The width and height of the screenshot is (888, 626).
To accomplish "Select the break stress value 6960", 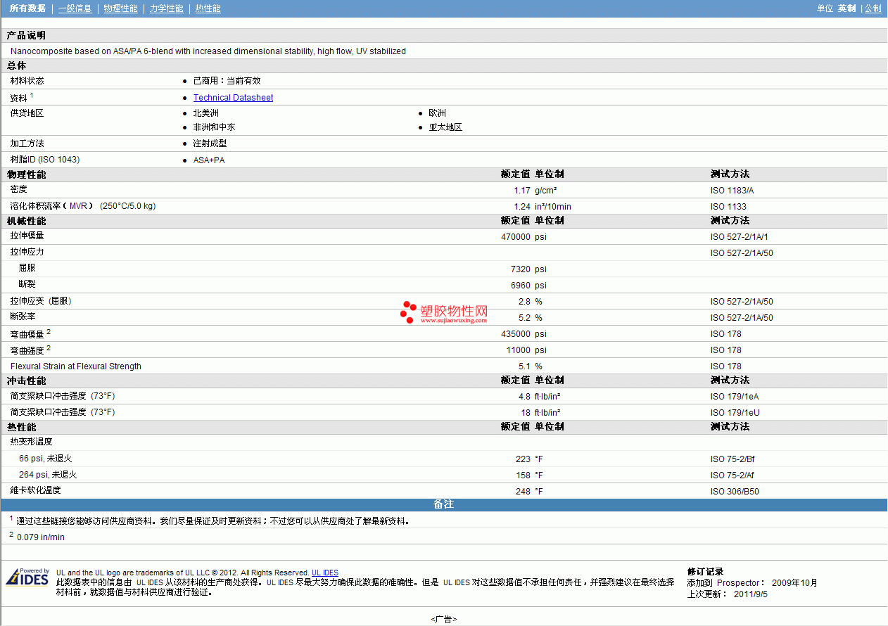I will (521, 286).
